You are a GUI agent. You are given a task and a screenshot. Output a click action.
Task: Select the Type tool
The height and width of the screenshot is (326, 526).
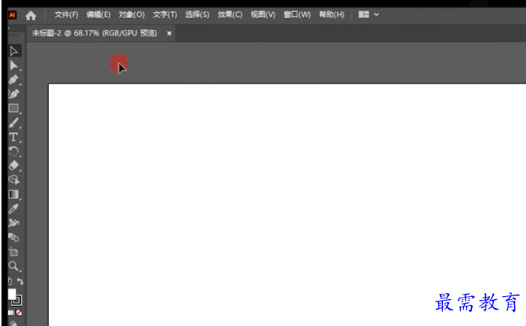(13, 137)
